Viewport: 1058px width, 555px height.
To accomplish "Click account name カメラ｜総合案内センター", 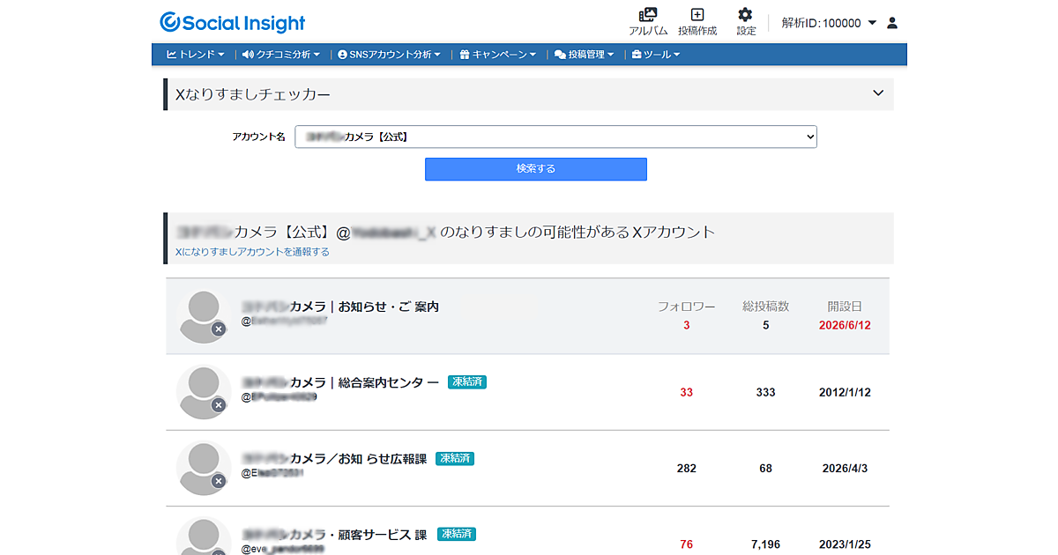I will point(340,382).
